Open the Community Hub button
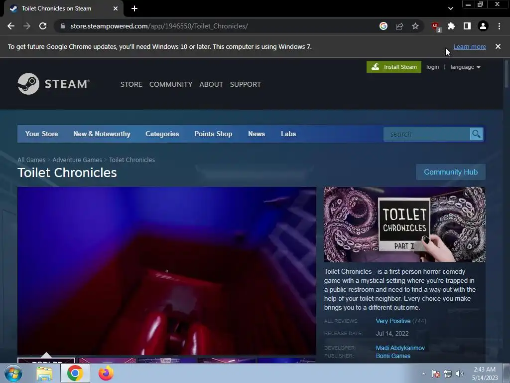 (451, 172)
